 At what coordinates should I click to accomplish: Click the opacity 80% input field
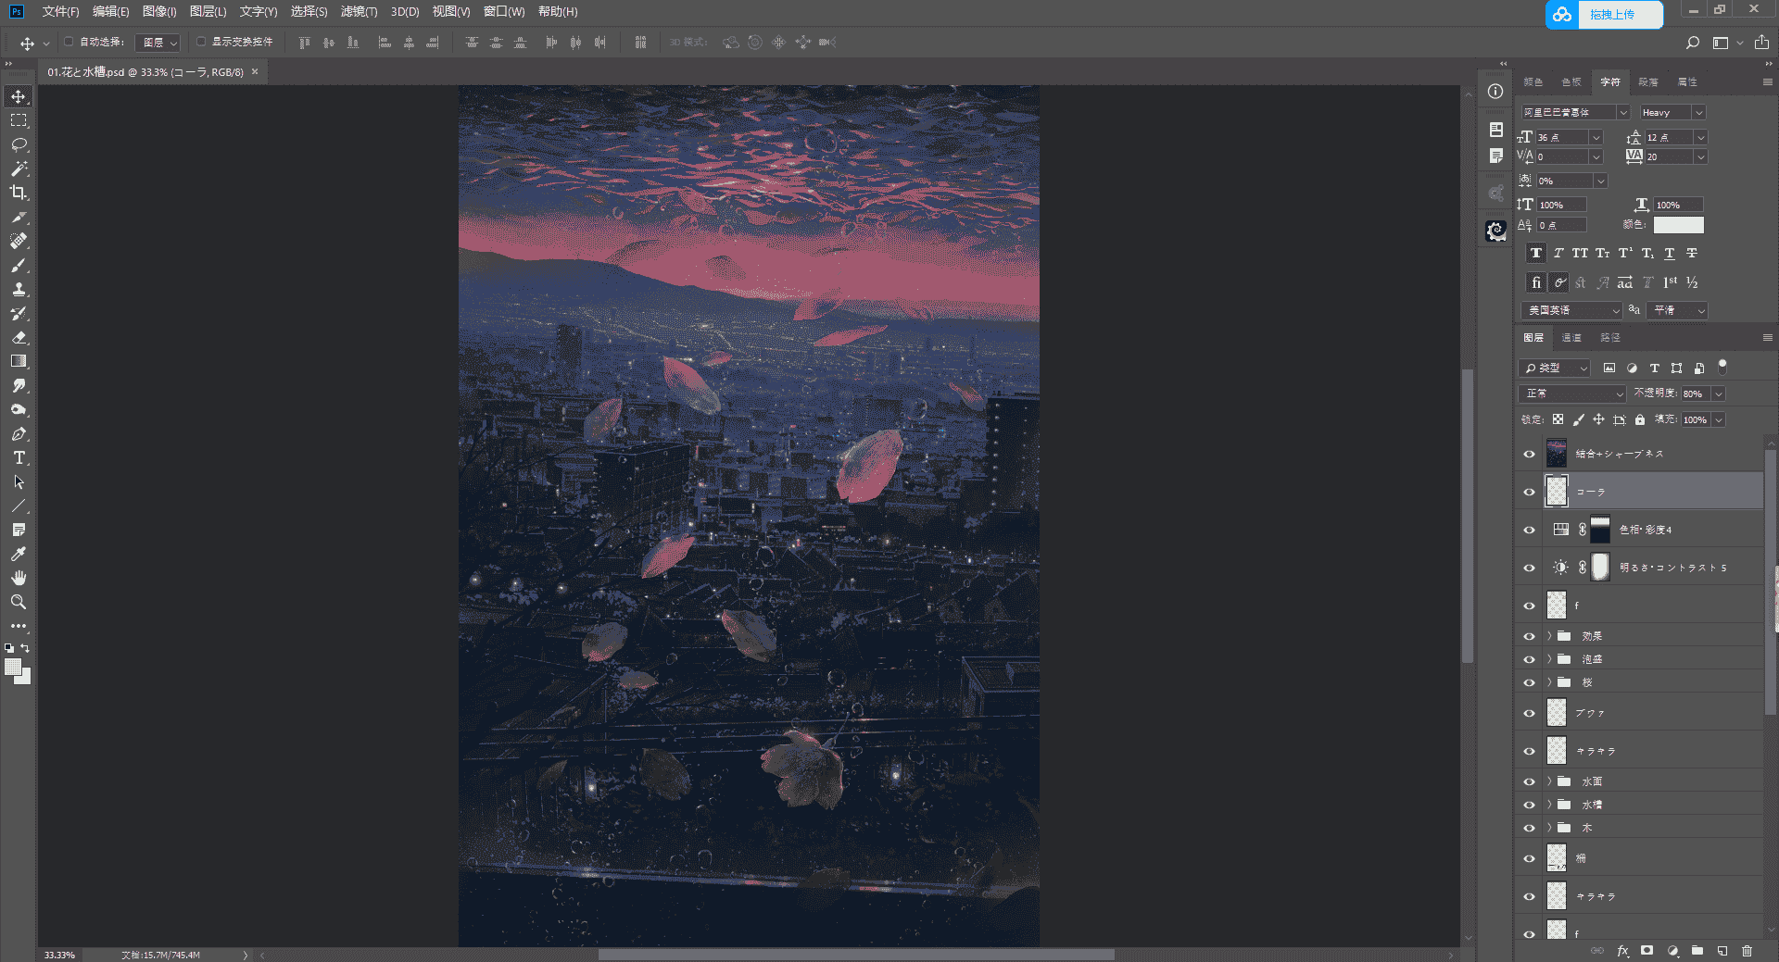coord(1696,394)
